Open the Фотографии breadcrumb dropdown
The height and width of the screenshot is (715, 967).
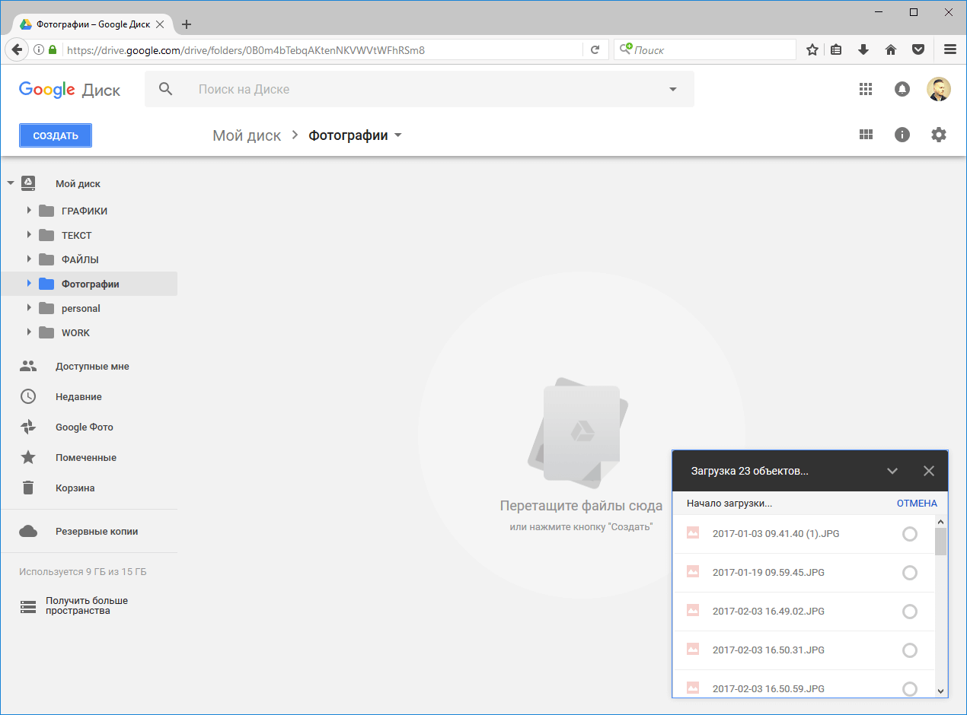(x=397, y=136)
